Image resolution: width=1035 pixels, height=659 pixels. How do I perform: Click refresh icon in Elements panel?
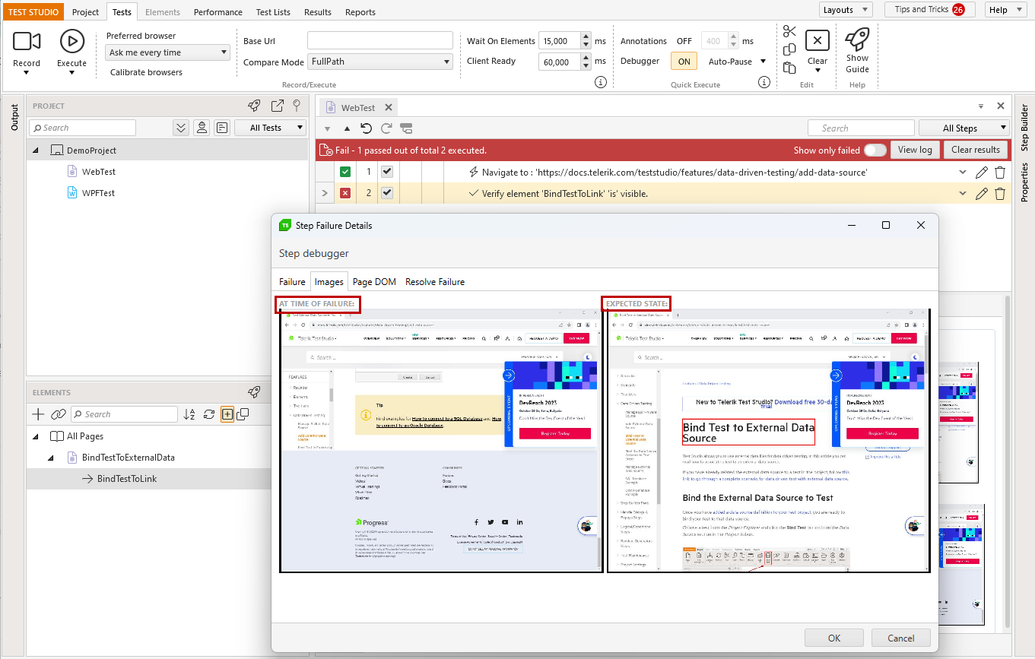point(209,414)
